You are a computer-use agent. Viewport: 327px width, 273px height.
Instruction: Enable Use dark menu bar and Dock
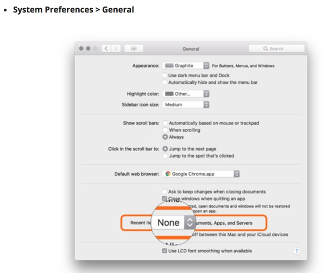point(165,75)
